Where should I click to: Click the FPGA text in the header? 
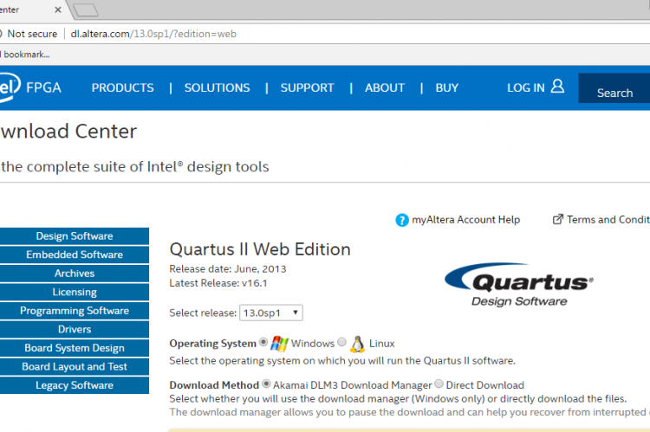[43, 87]
